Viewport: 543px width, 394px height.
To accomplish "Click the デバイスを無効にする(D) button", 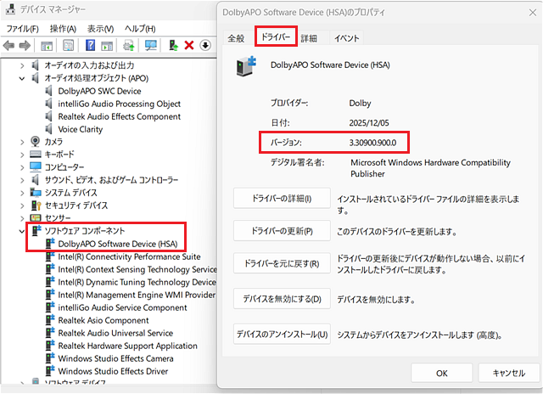I will [282, 298].
